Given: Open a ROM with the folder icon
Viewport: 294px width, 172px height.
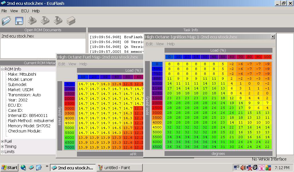Looking at the screenshot, I should tap(6, 21).
